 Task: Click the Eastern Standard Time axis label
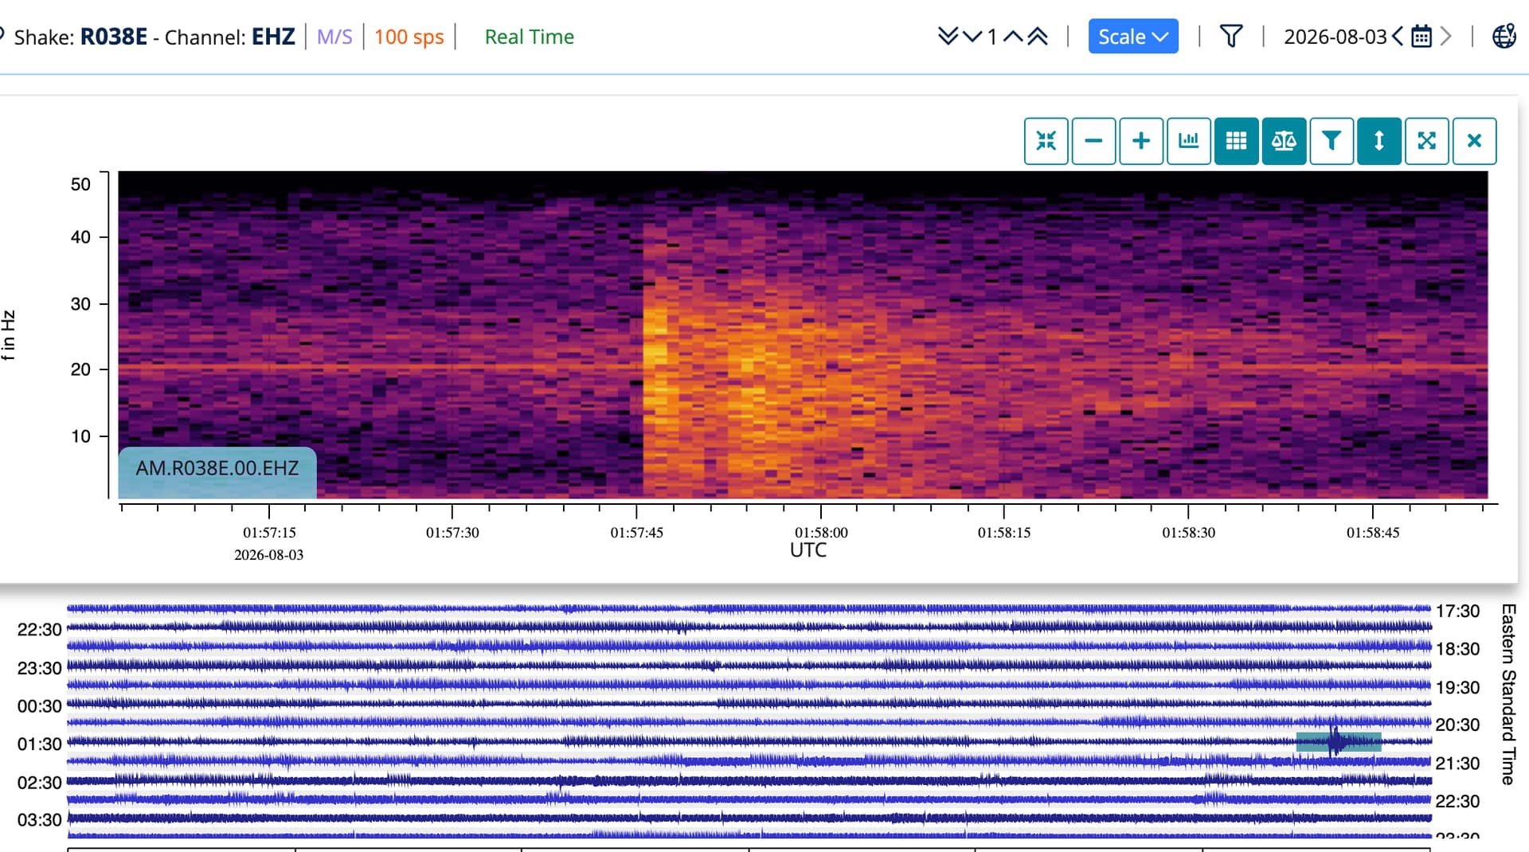[x=1507, y=694]
